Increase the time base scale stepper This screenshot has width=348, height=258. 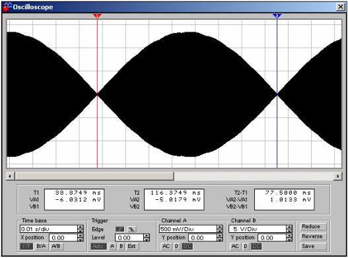coord(81,227)
